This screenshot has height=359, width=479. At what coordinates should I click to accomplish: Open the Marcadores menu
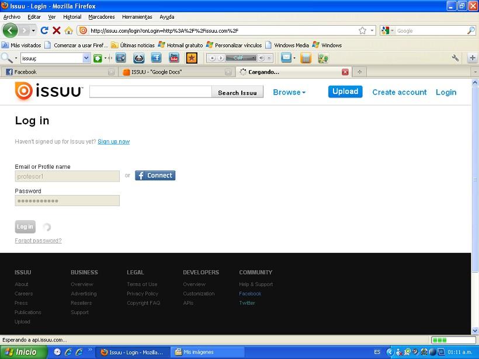tap(102, 17)
